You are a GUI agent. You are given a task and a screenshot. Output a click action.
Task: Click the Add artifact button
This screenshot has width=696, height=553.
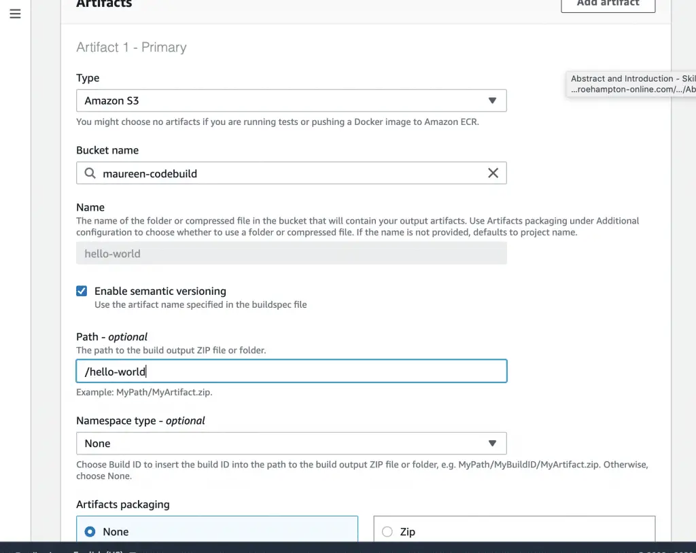[x=608, y=5]
